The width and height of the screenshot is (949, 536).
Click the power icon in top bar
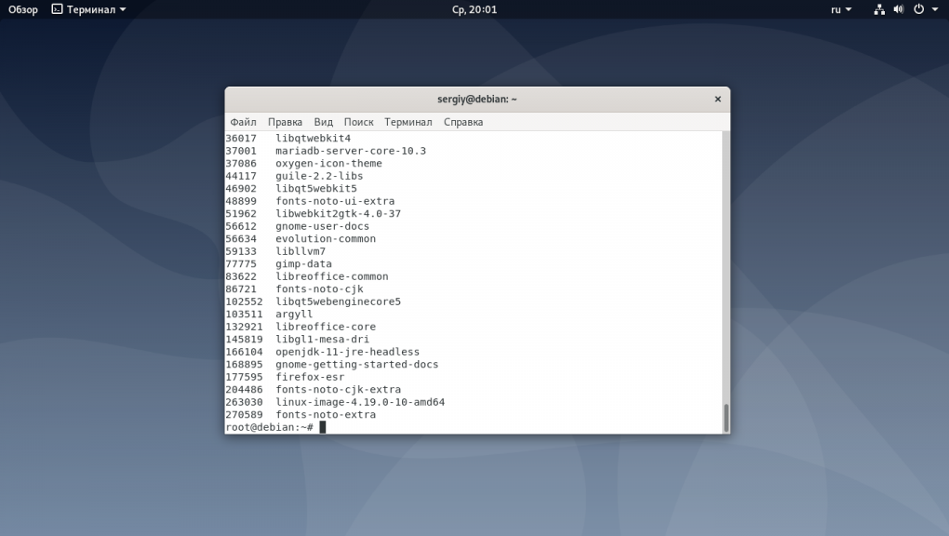pos(918,9)
